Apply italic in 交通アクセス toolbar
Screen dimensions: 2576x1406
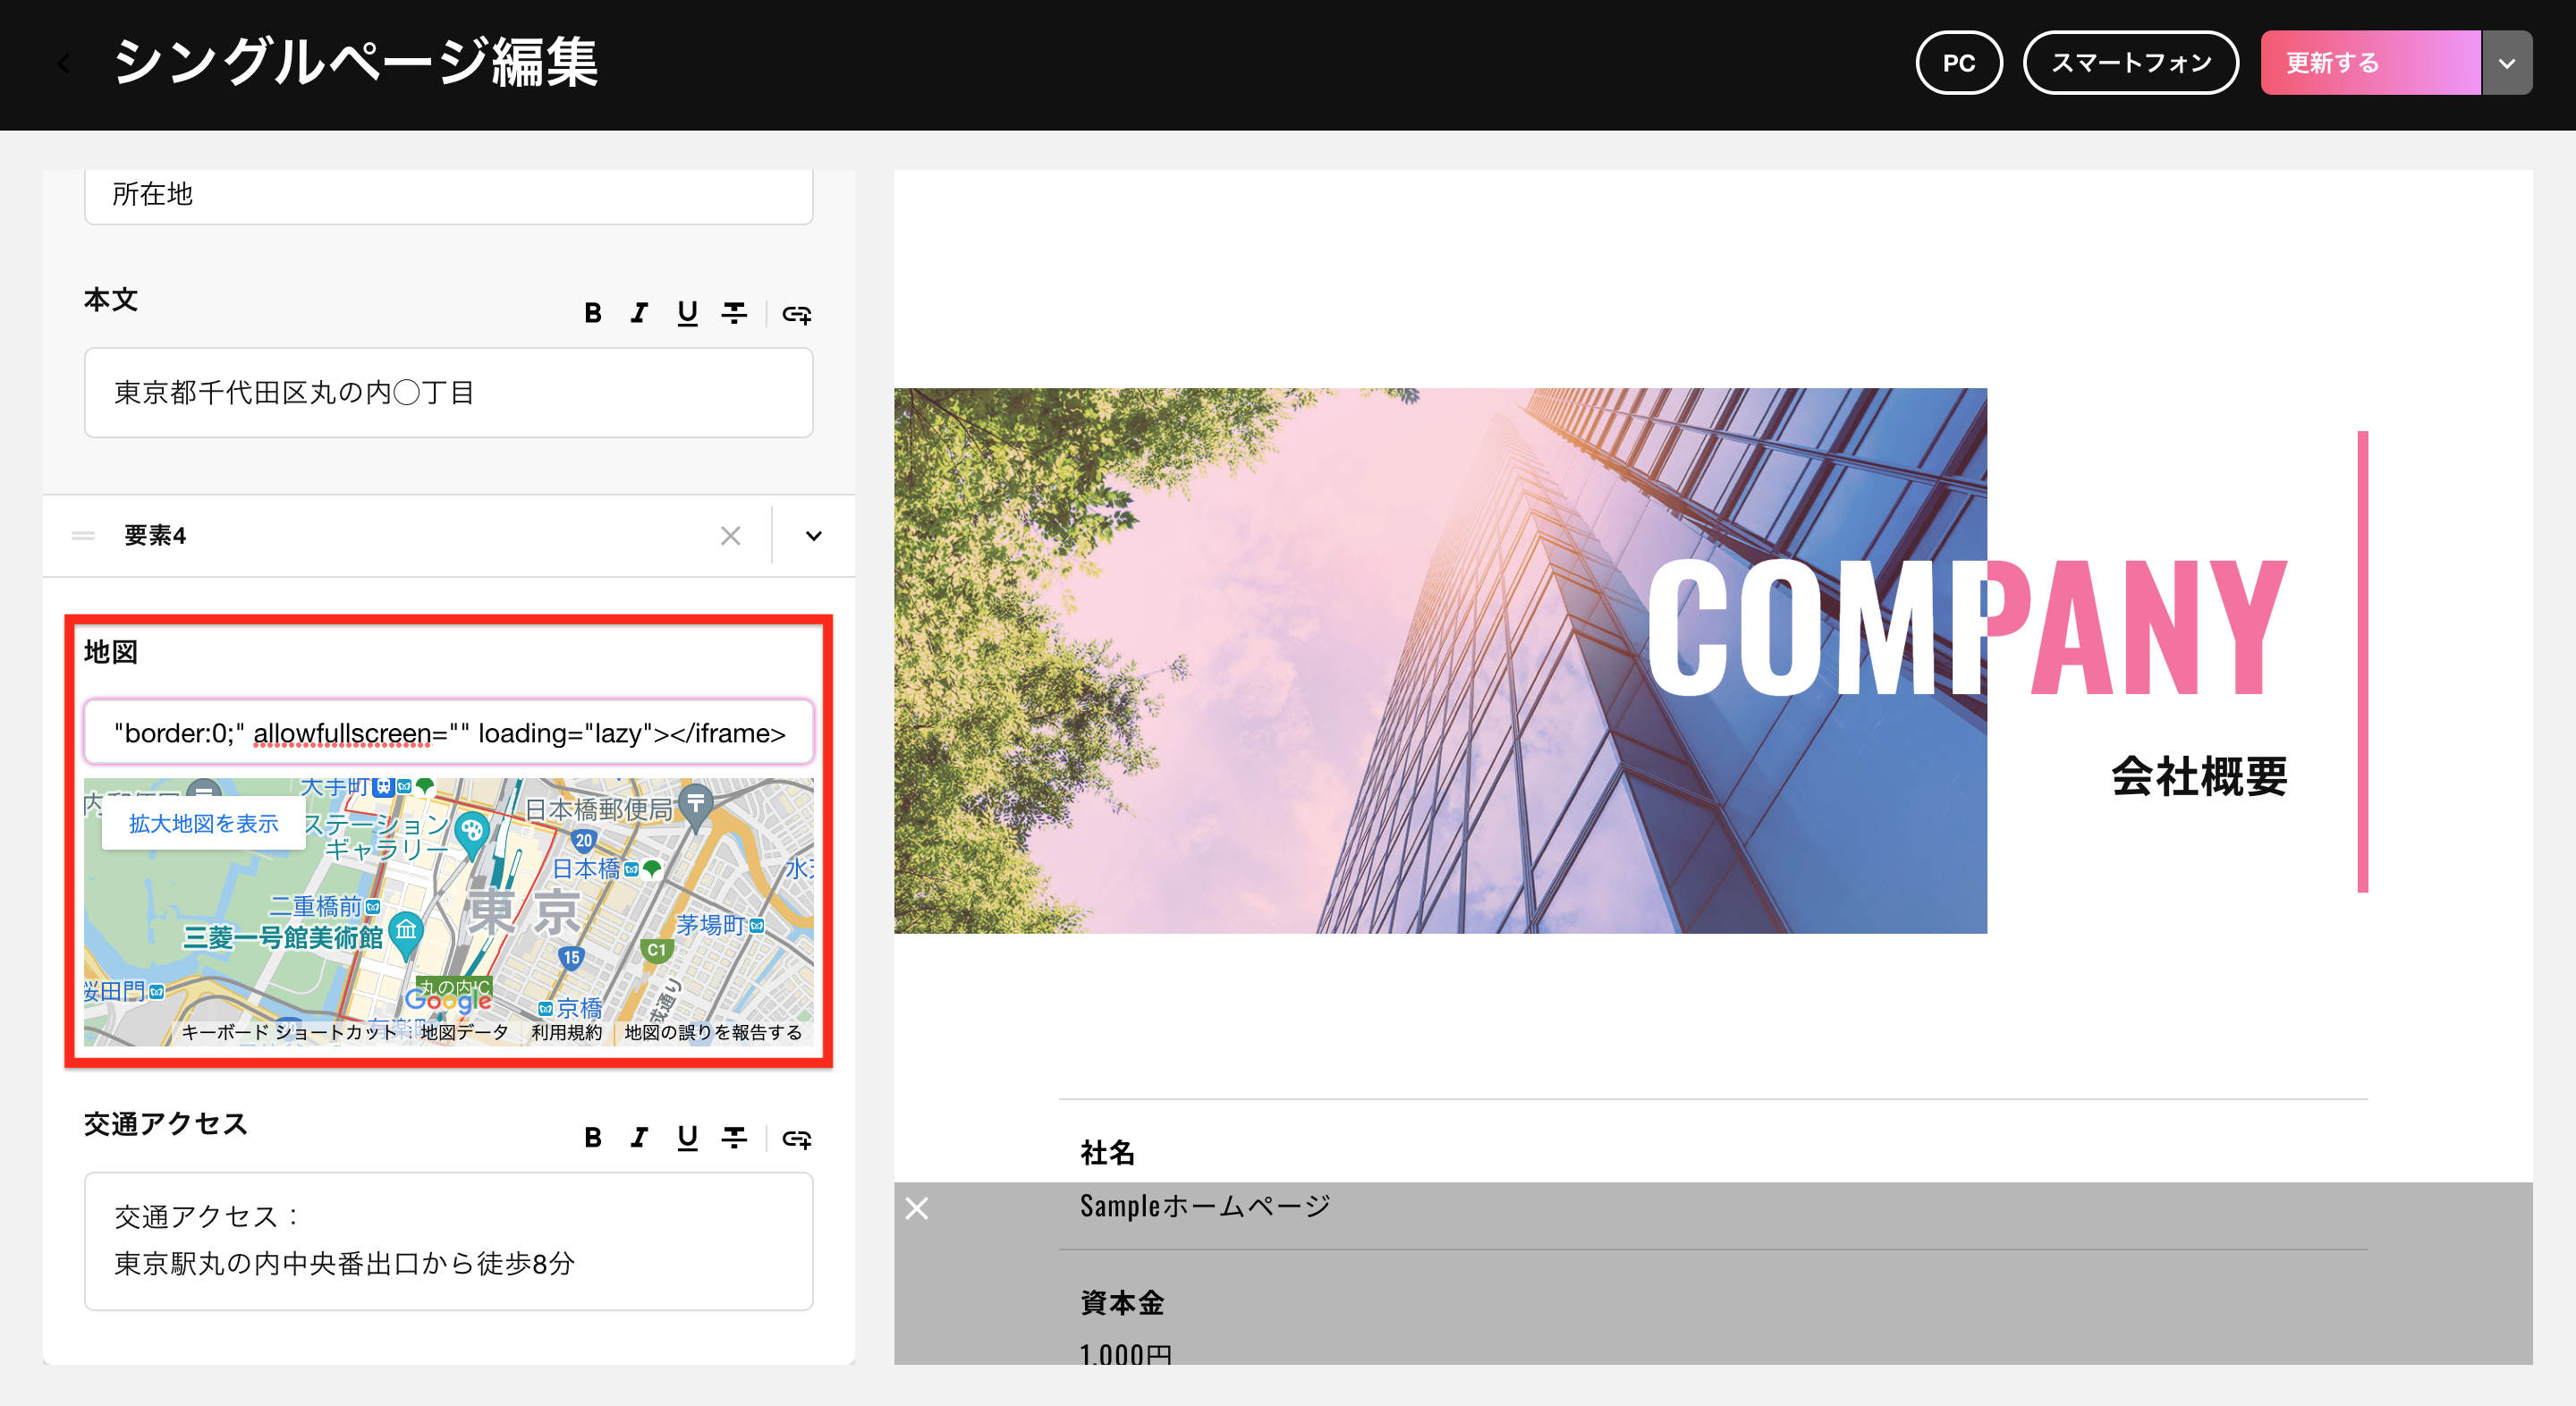(x=639, y=1138)
